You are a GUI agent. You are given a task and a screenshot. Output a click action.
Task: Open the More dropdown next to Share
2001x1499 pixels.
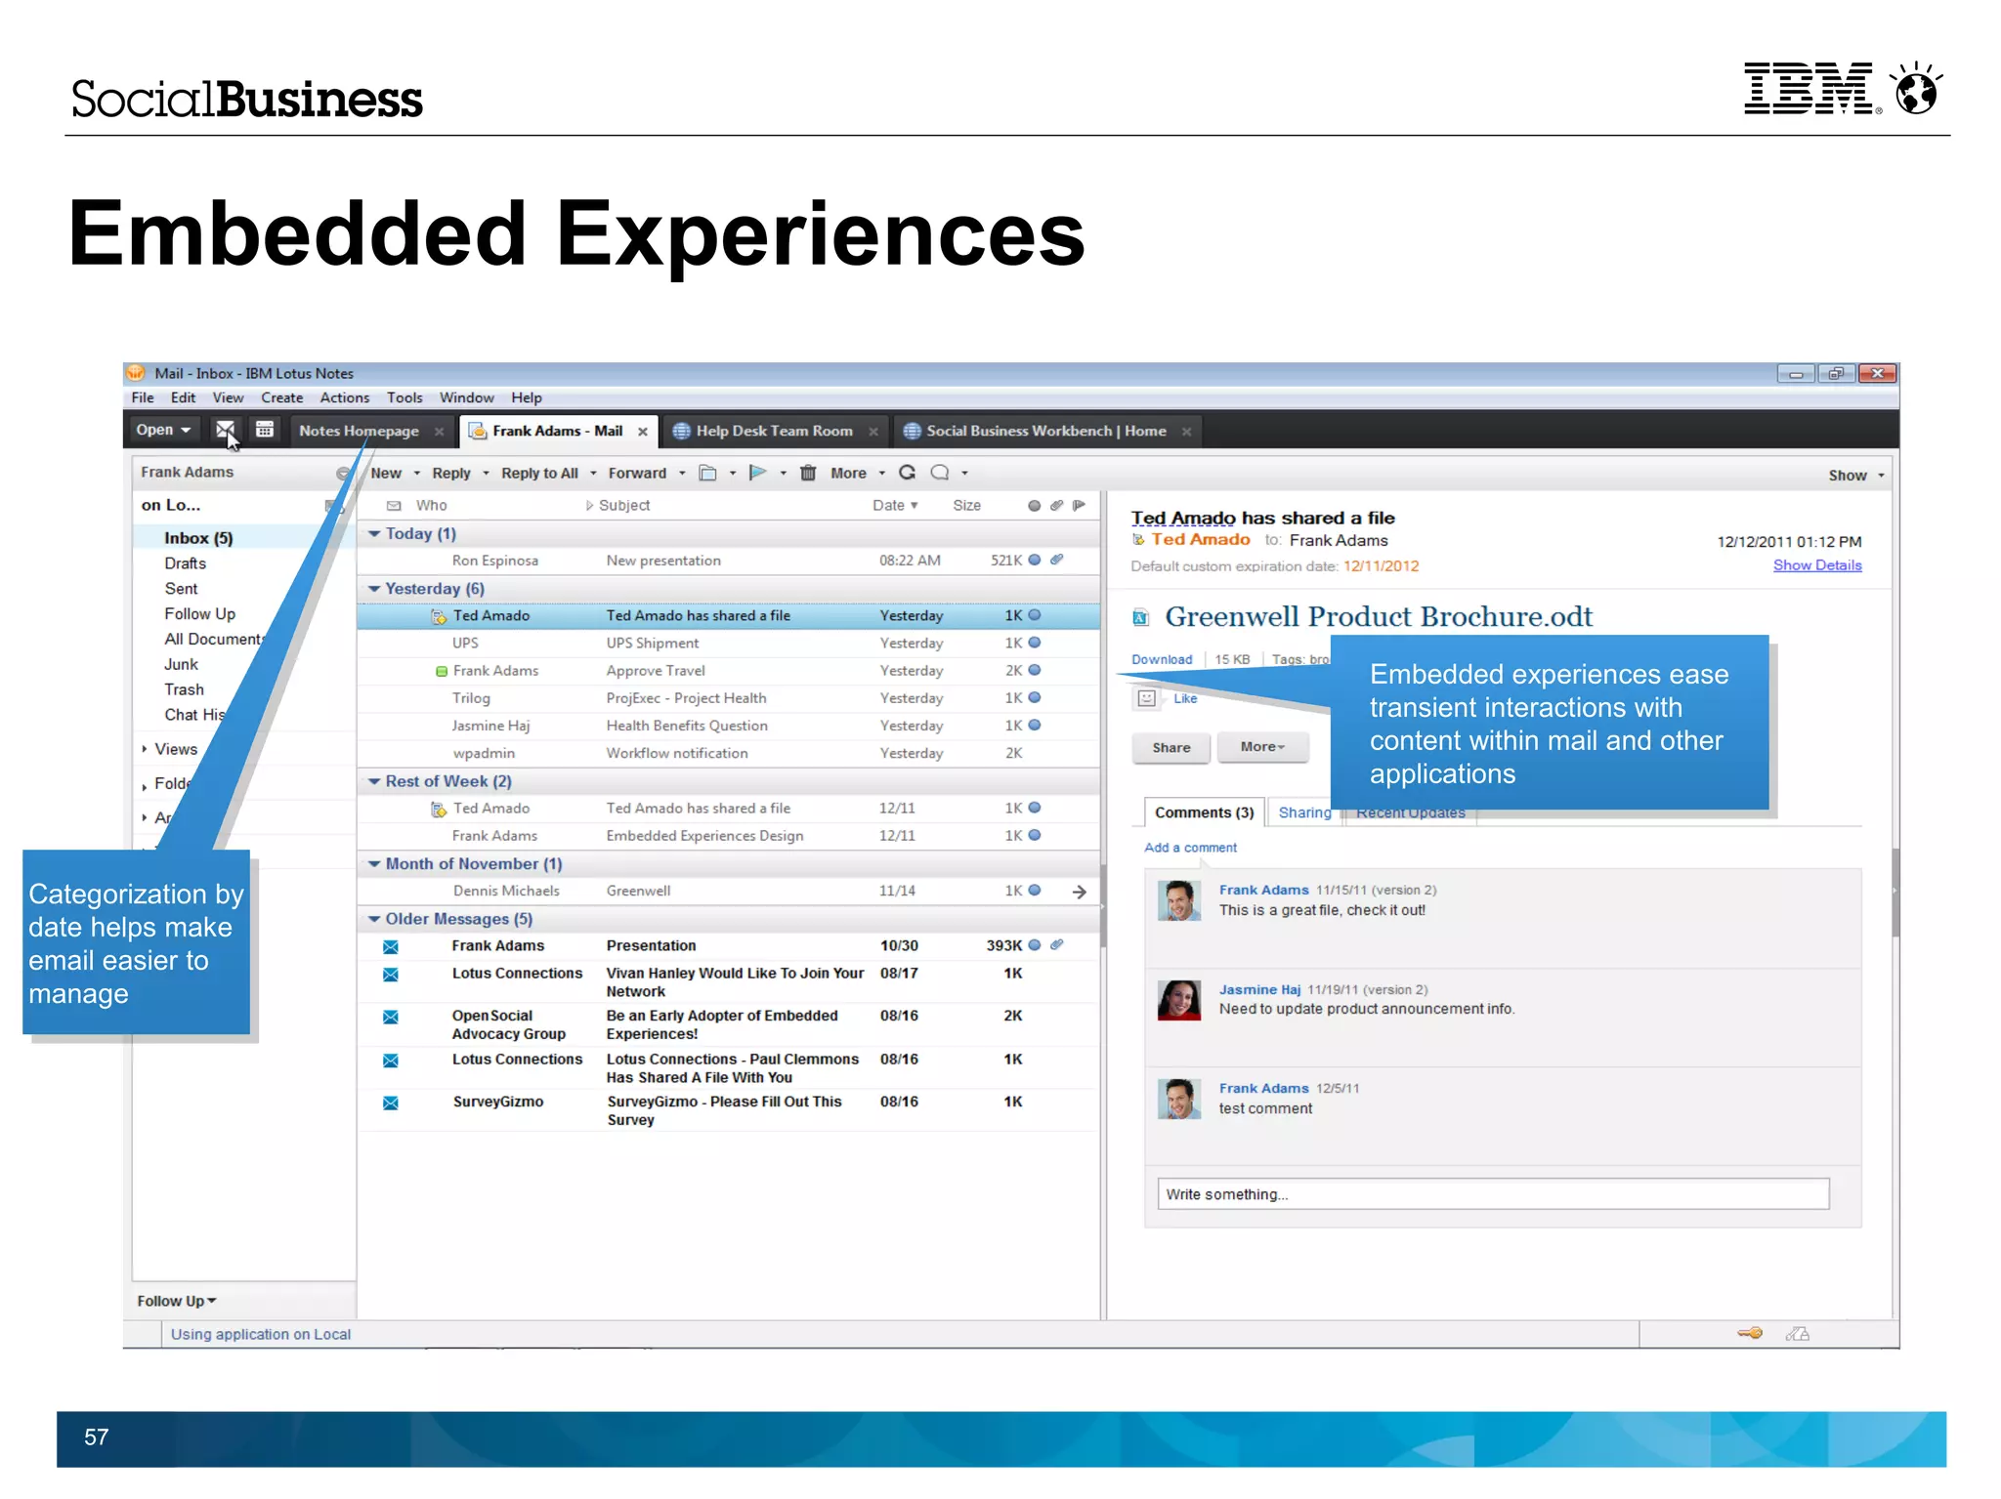click(x=1263, y=747)
